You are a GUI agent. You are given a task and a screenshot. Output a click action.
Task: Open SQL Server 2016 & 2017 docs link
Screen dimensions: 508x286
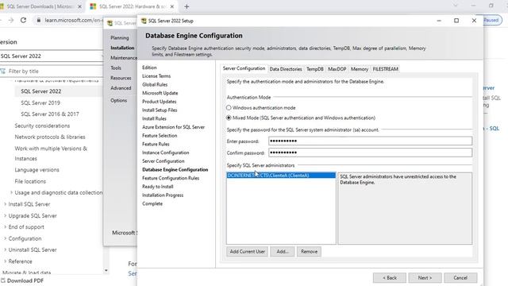click(x=50, y=114)
